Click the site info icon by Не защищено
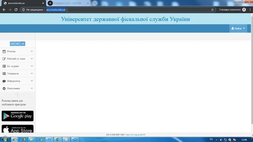This screenshot has height=142, width=253. [23, 9]
